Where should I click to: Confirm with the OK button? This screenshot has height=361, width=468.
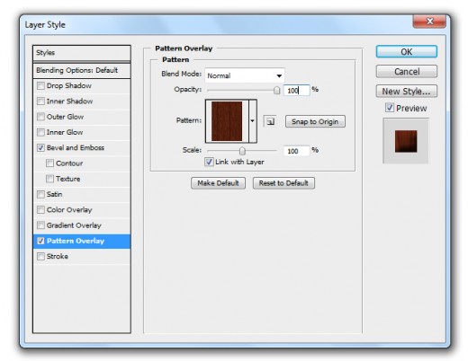pyautogui.click(x=407, y=52)
